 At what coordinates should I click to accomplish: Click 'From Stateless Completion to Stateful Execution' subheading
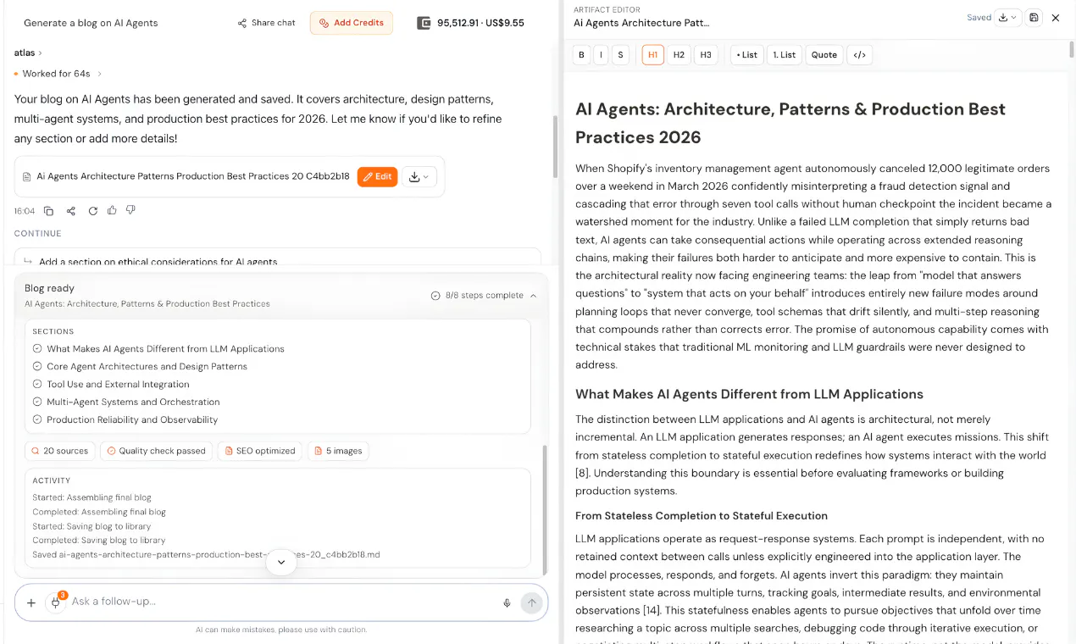tap(702, 515)
